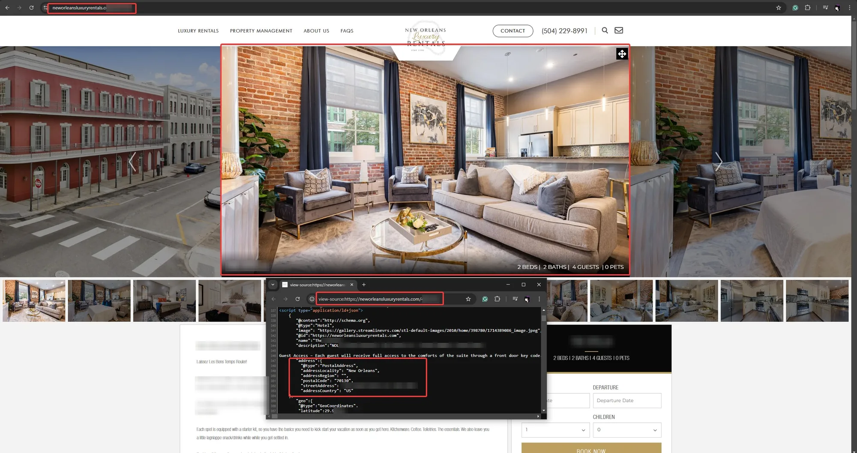Open the FAQs menu item

[347, 31]
